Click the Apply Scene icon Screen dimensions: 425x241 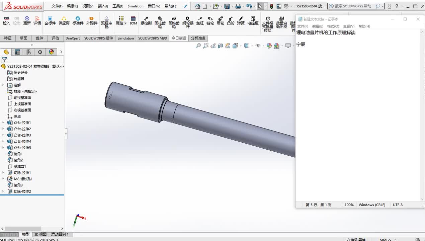(276, 46)
